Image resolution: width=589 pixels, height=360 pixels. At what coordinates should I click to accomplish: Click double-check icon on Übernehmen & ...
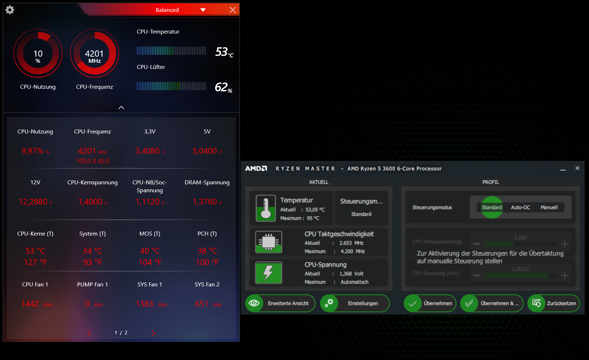pos(469,303)
